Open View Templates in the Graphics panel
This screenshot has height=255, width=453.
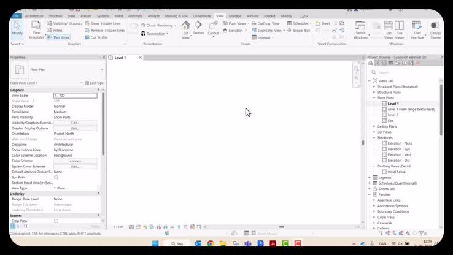pos(36,29)
